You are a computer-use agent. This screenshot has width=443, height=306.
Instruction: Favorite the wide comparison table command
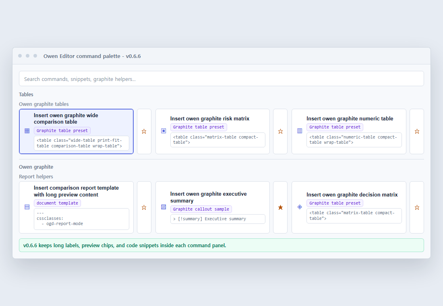pyautogui.click(x=144, y=131)
